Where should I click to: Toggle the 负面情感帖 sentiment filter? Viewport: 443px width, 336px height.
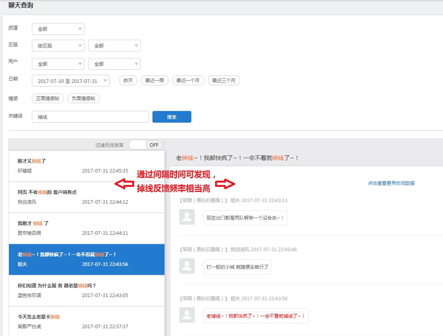pos(84,99)
